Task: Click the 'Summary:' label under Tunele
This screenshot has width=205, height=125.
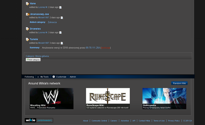Action: point(35,48)
